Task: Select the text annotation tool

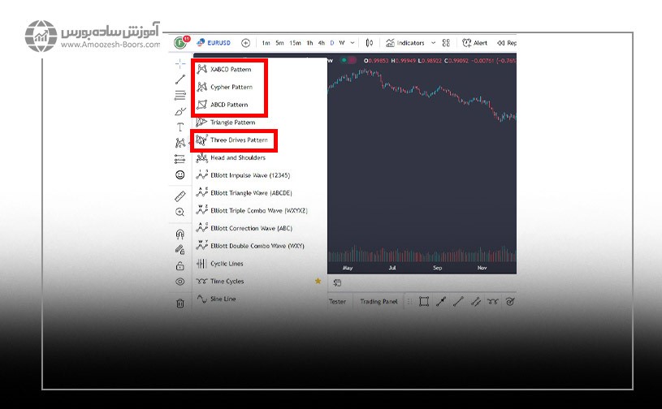Action: (180, 127)
